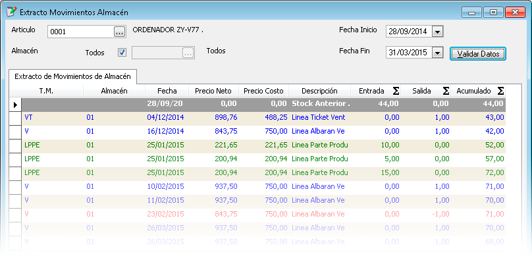Image resolution: width=532 pixels, height=258 pixels.
Task: Click the sum sigma icon in Salida column
Action: (446, 91)
